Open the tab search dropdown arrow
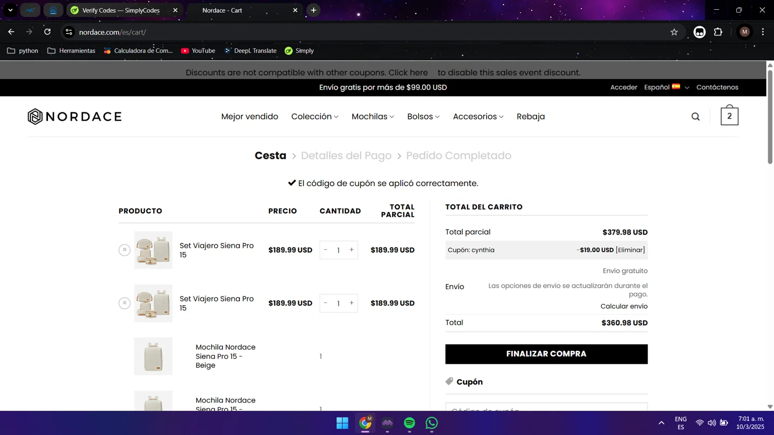 click(10, 10)
